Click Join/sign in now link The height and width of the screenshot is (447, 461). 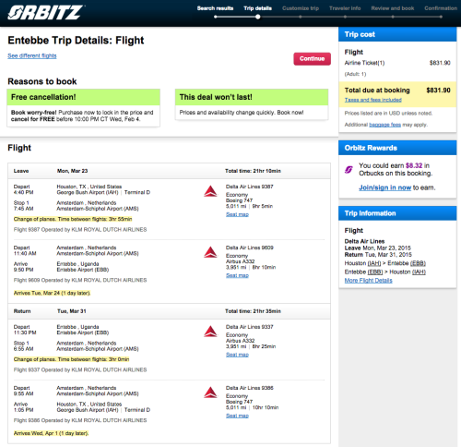[x=384, y=187]
